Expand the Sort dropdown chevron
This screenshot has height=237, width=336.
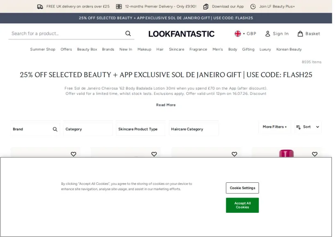tap(318, 127)
